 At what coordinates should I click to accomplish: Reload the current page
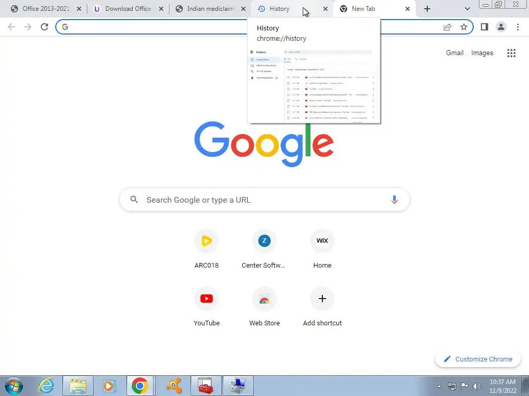coord(44,27)
